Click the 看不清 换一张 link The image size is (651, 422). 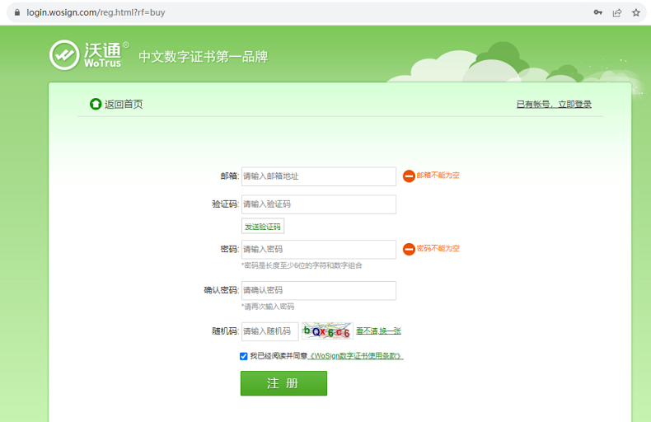378,331
